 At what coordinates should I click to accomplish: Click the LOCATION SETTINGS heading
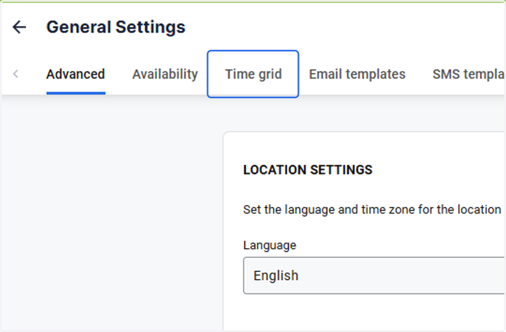click(308, 170)
